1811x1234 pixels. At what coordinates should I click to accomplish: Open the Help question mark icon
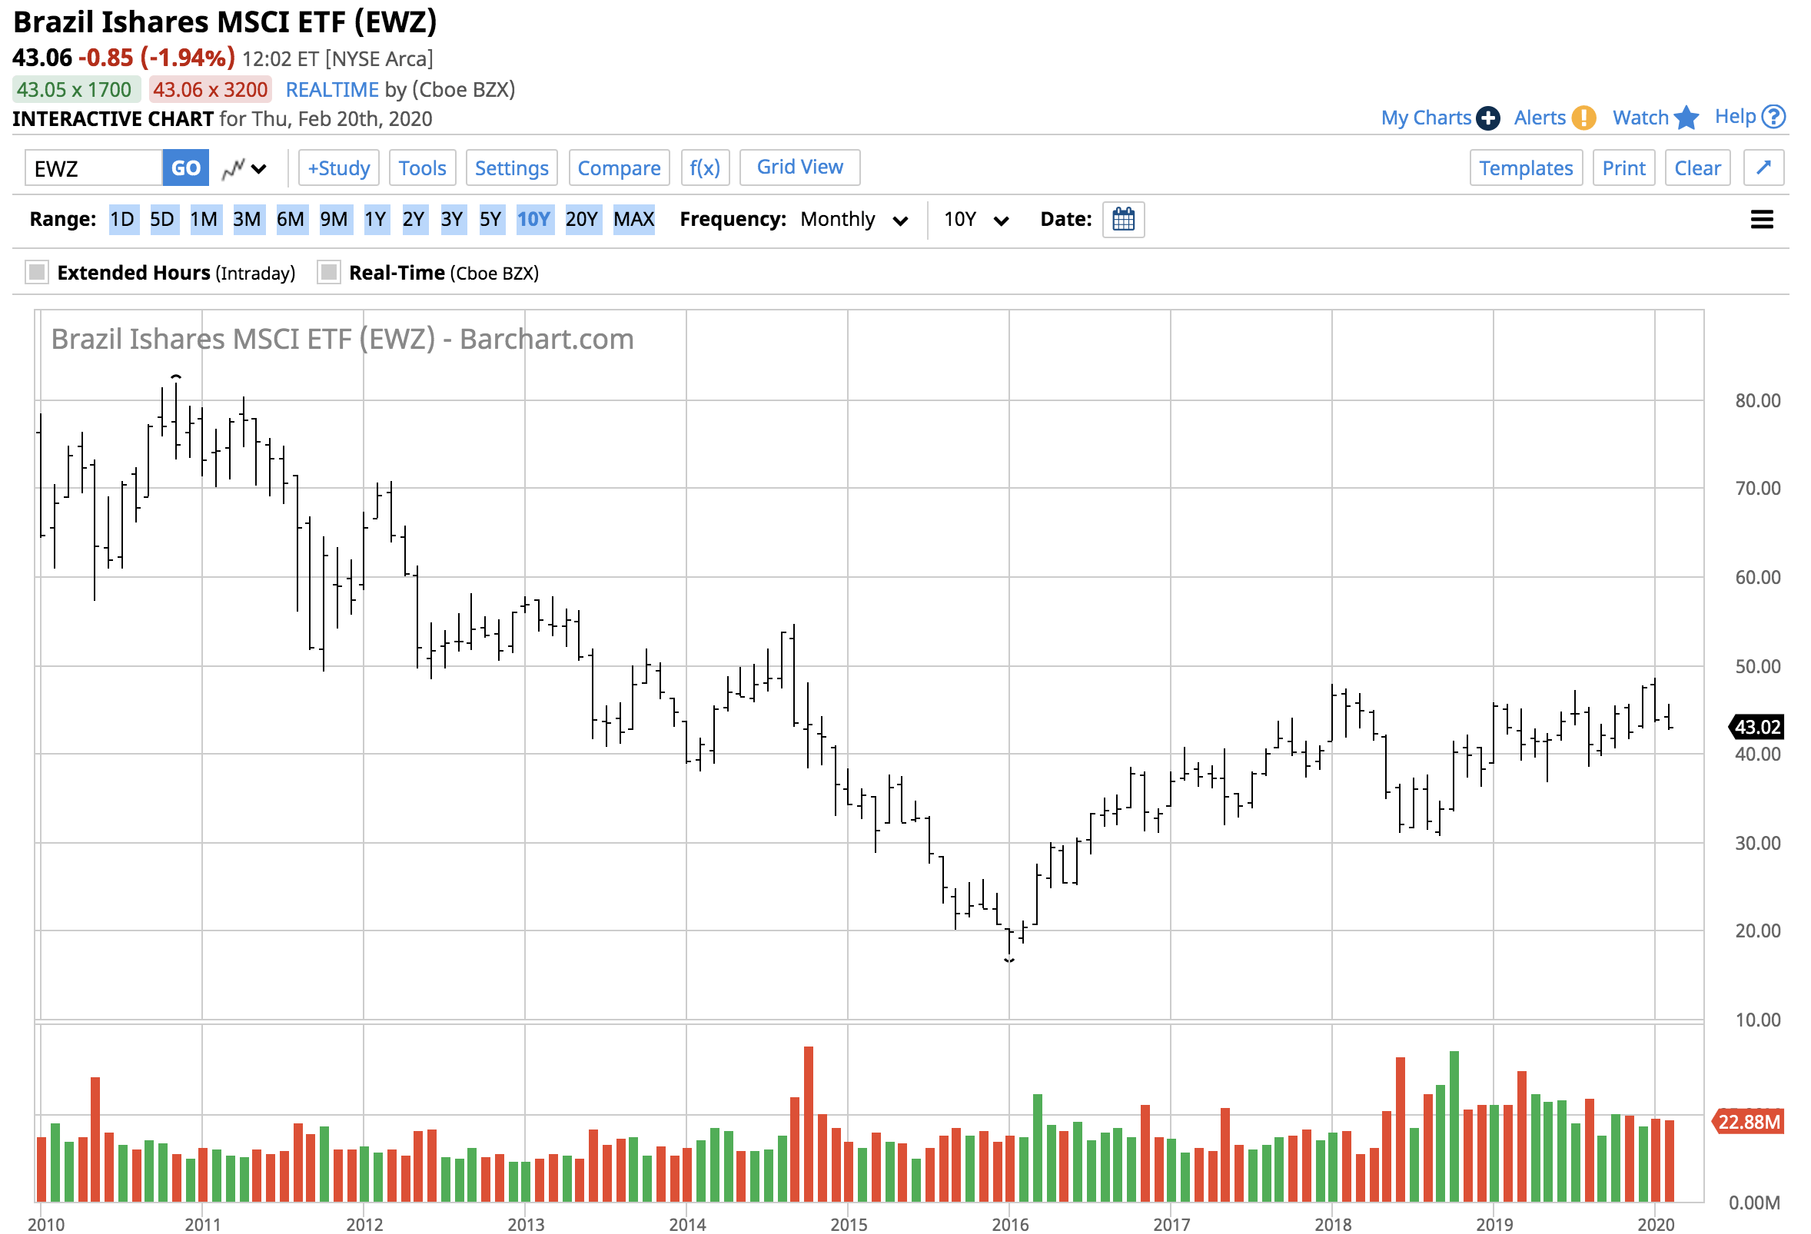1773,117
